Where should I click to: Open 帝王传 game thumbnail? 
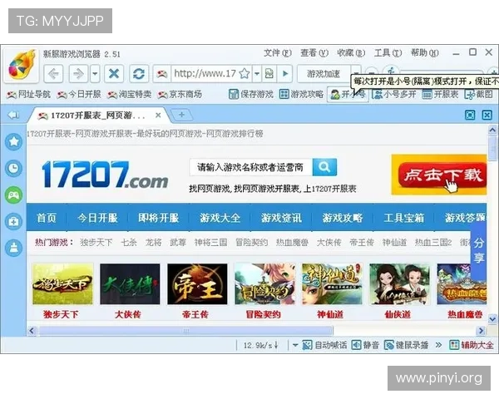point(197,283)
